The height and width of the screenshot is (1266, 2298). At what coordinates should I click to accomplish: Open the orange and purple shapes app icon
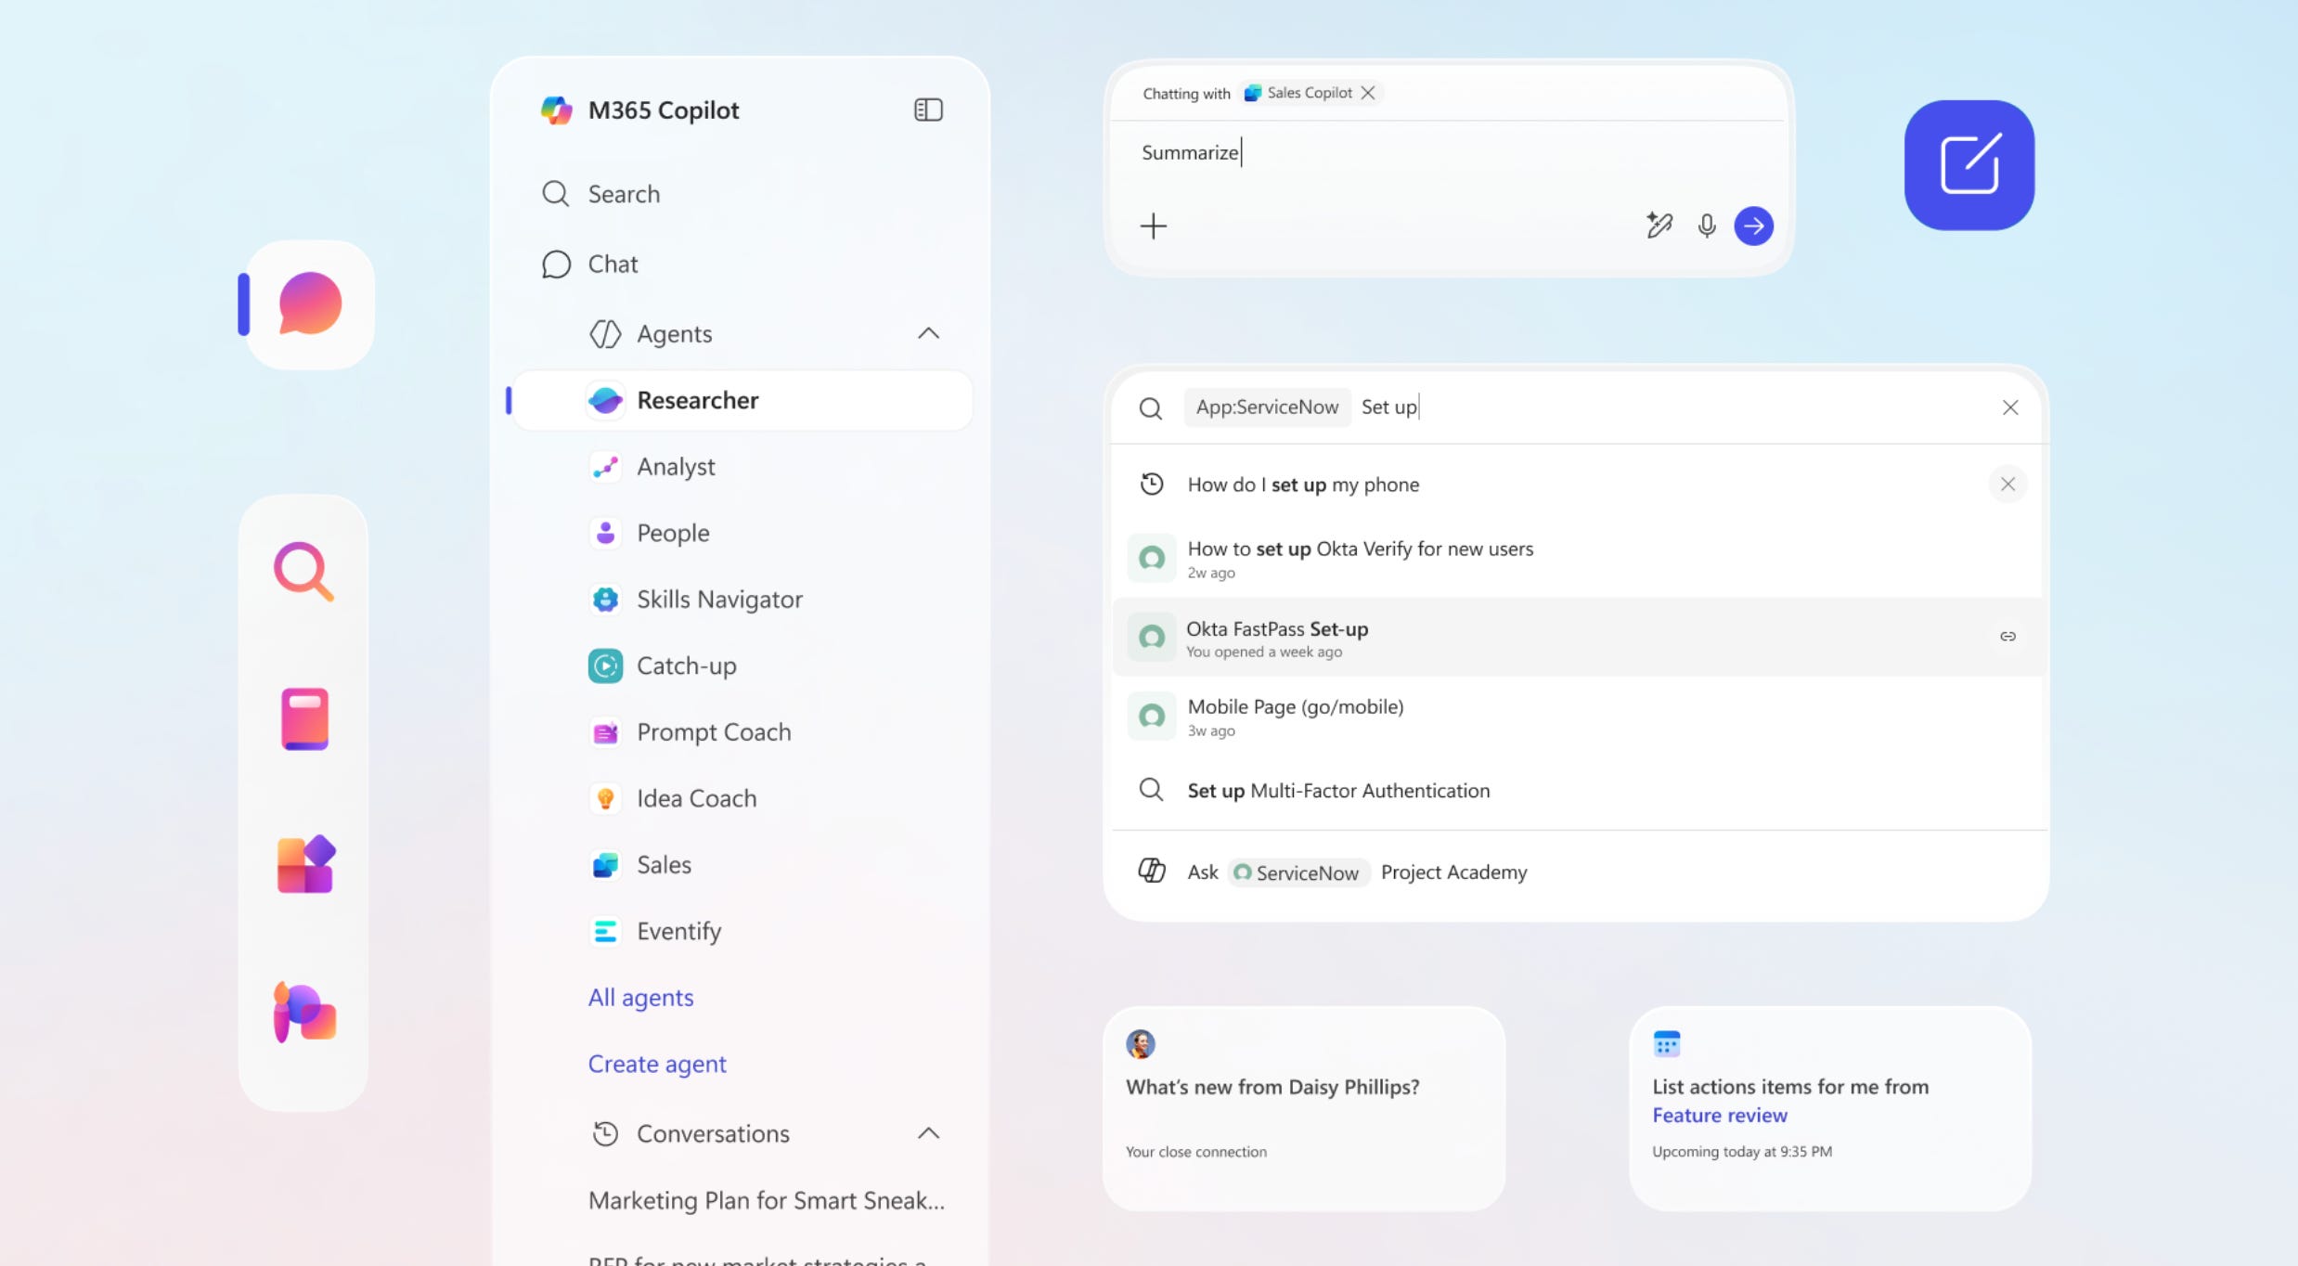click(305, 864)
